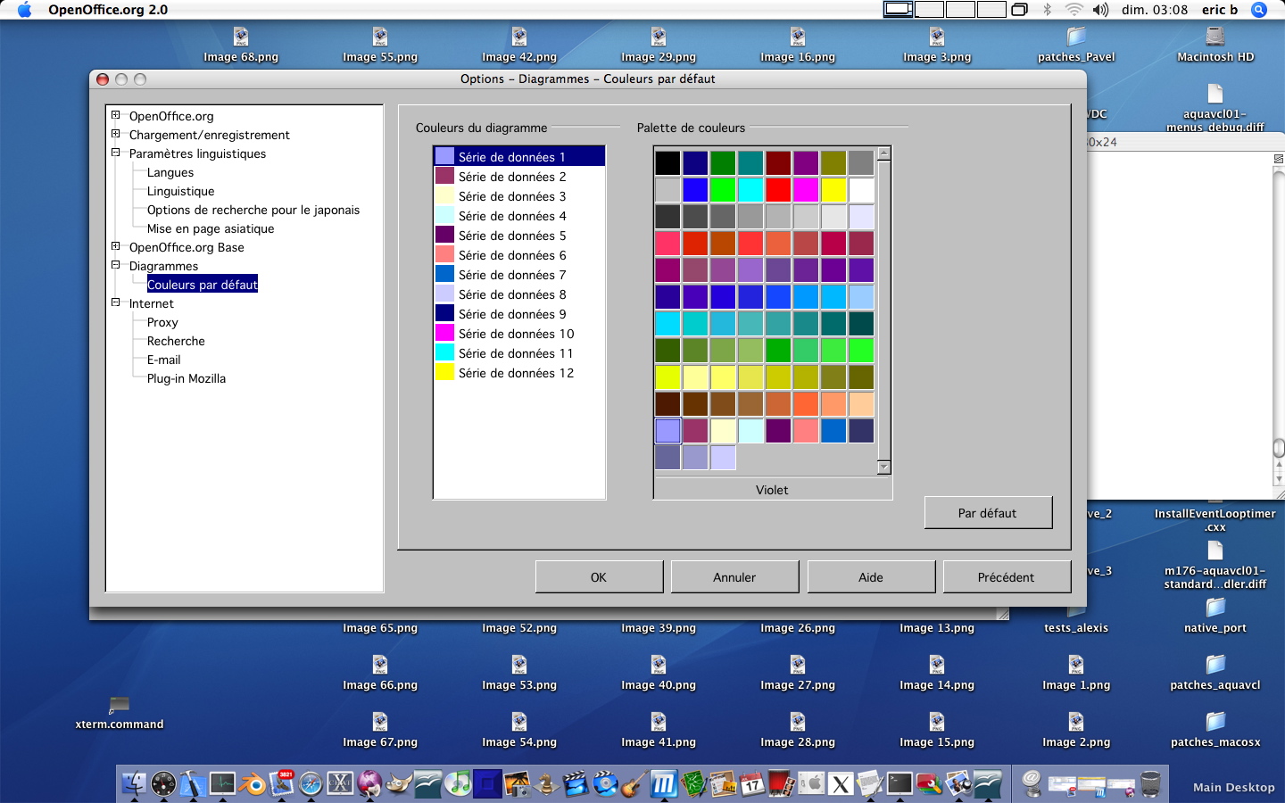The width and height of the screenshot is (1285, 803).
Task: Open help with the Aide button
Action: click(x=871, y=577)
